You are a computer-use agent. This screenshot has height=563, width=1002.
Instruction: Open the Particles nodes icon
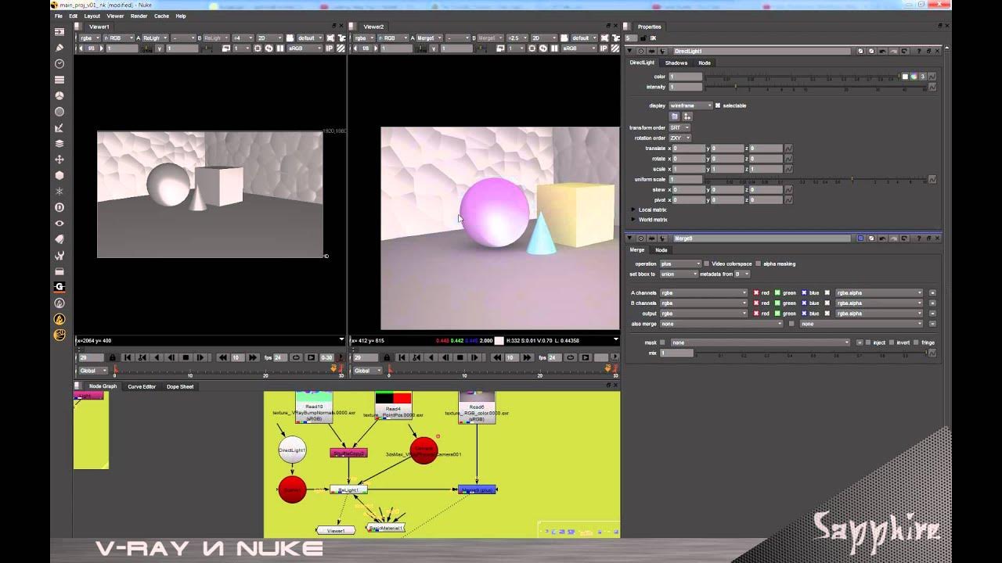click(59, 192)
